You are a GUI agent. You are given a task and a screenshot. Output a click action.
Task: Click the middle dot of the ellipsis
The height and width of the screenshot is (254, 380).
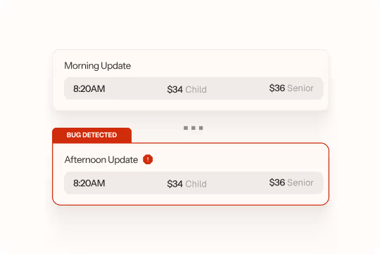pyautogui.click(x=193, y=128)
